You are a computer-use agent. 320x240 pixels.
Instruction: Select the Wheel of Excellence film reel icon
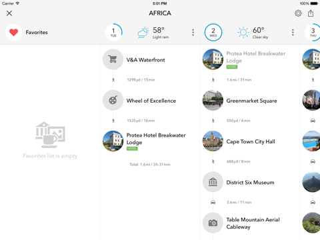click(x=113, y=100)
